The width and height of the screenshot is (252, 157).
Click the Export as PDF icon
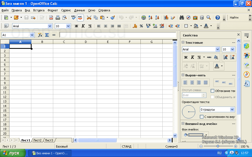[51, 18]
